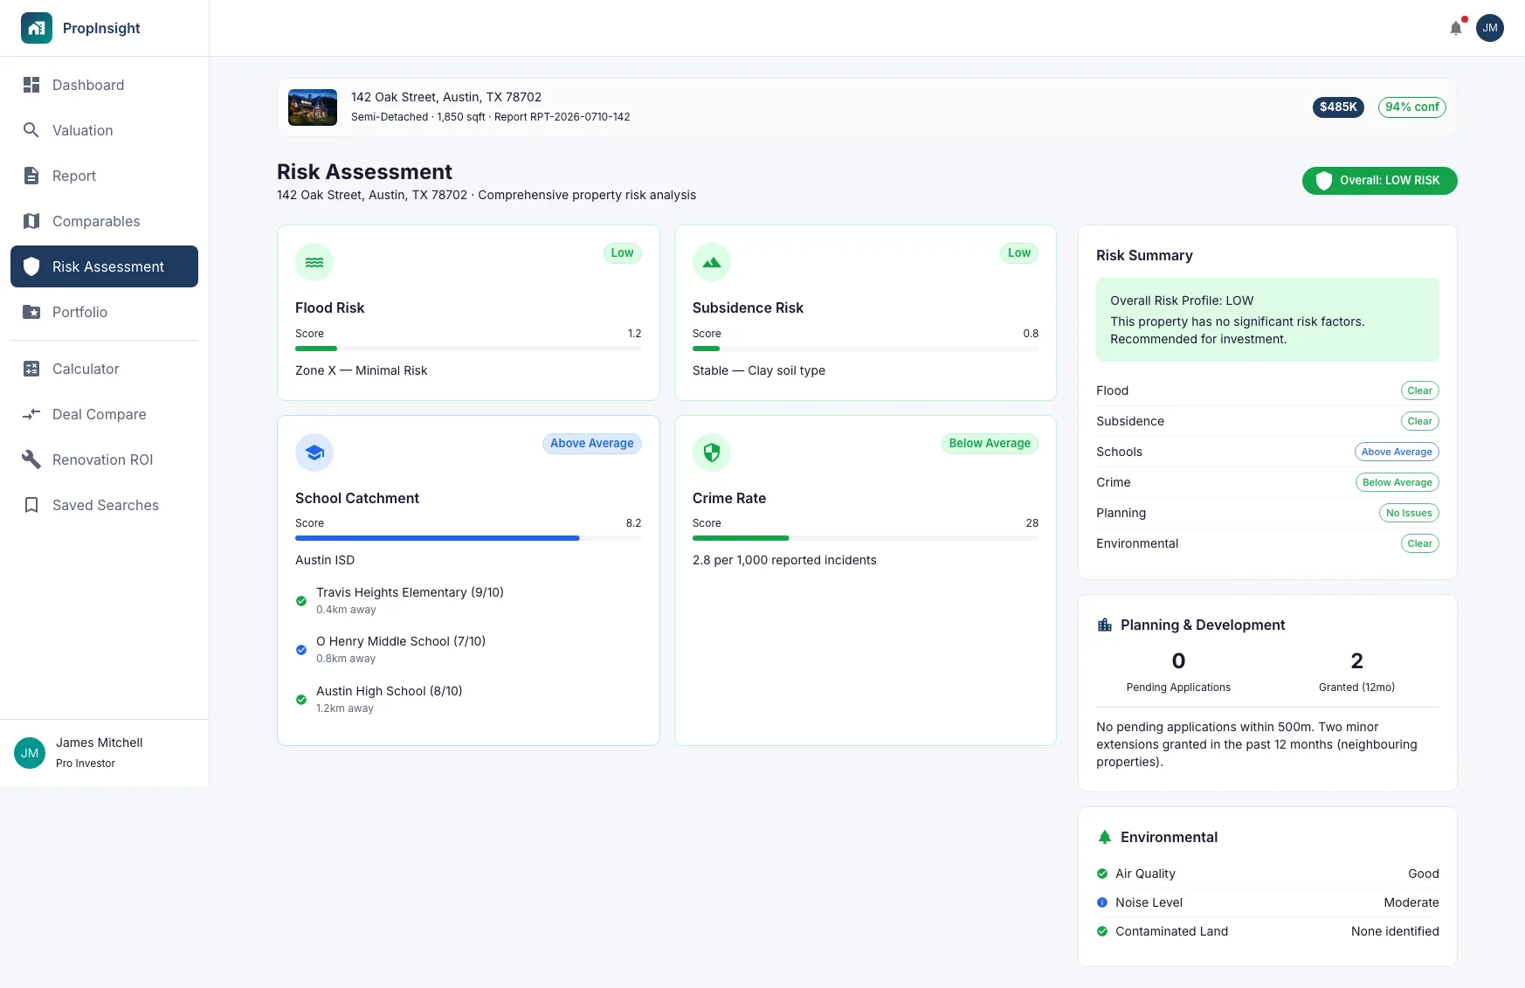Click the Calculator icon in sidebar
Image resolution: width=1525 pixels, height=988 pixels.
pyautogui.click(x=31, y=369)
